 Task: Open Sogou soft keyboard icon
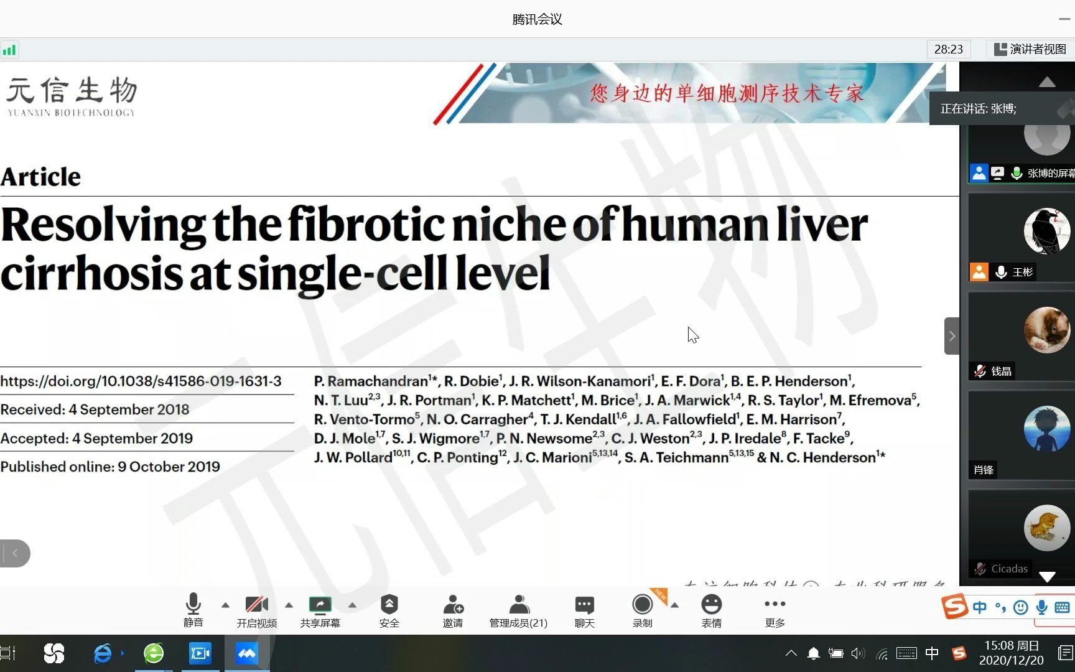(1062, 607)
